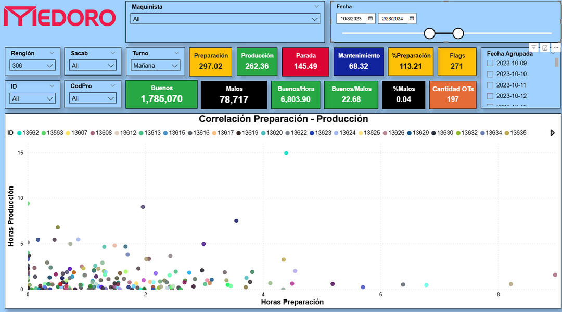562x312 pixels.
Task: Click the right handle of Fecha slider
Action: click(458, 33)
